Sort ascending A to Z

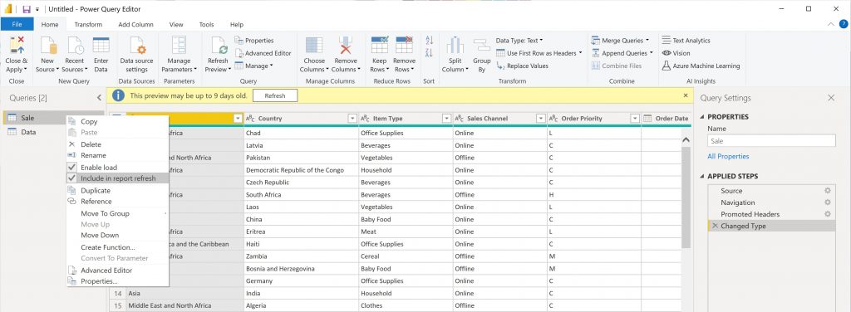tap(430, 41)
